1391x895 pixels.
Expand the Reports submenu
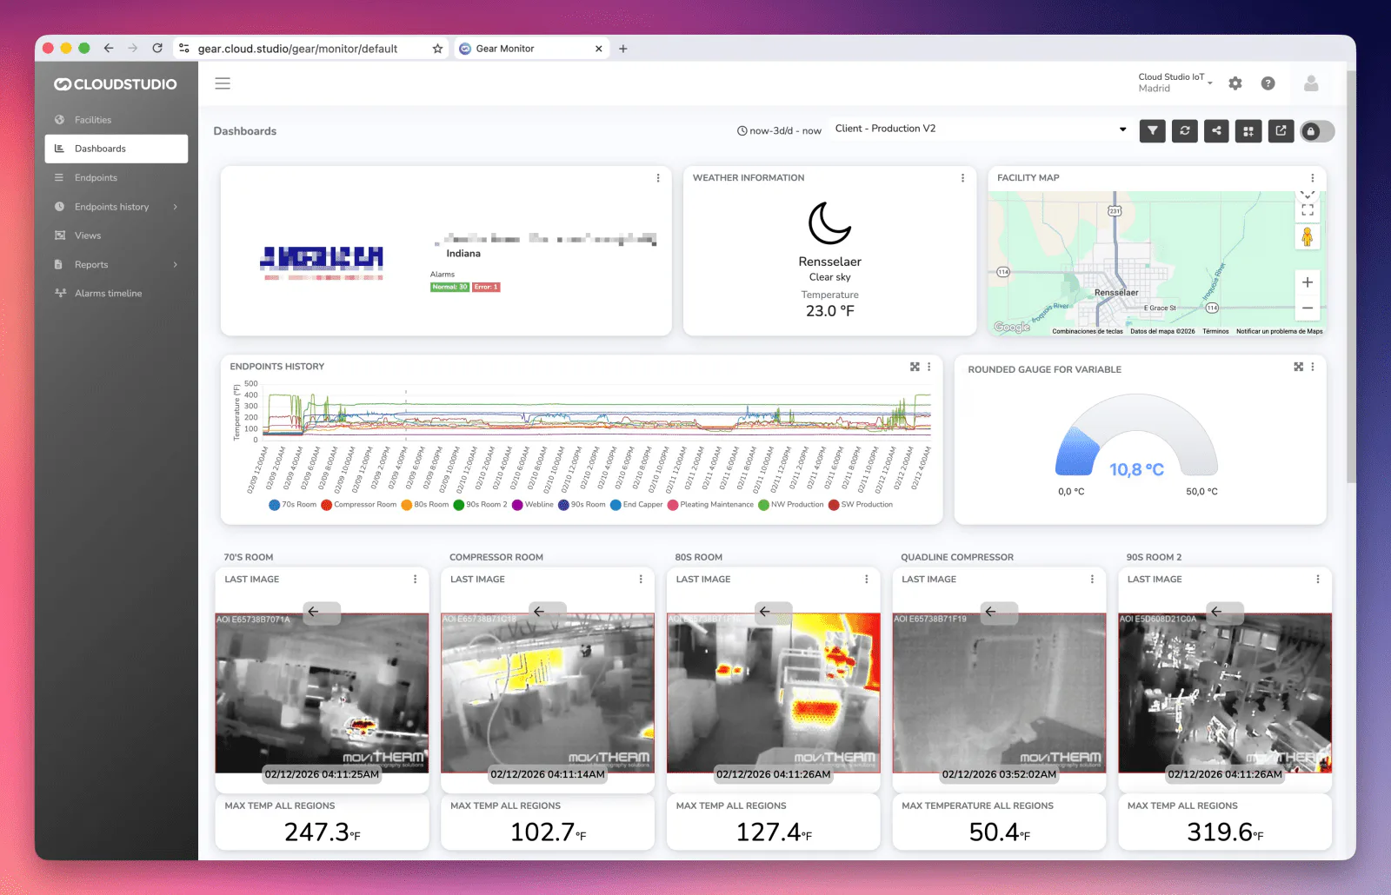click(116, 264)
